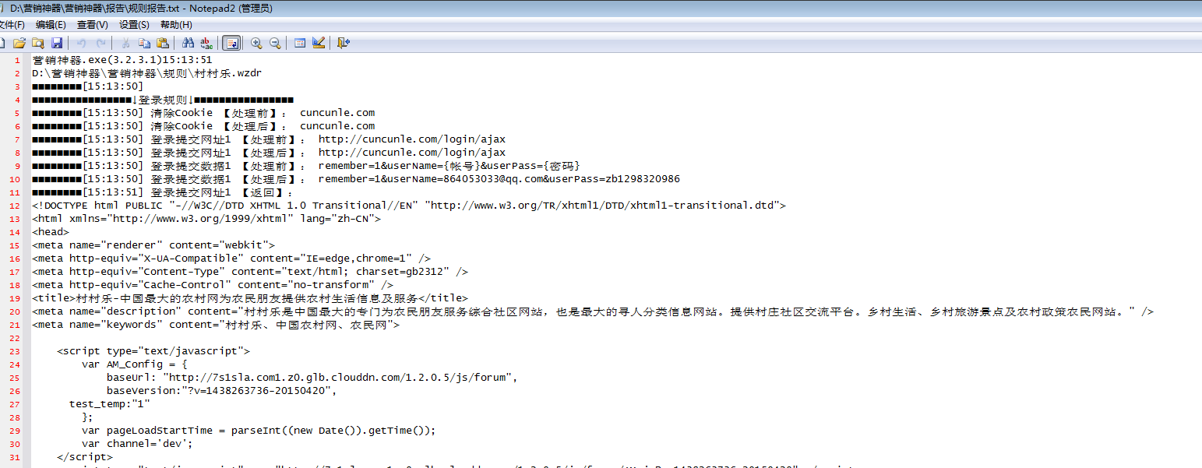Zoom in with the magnifier plus icon

point(256,43)
